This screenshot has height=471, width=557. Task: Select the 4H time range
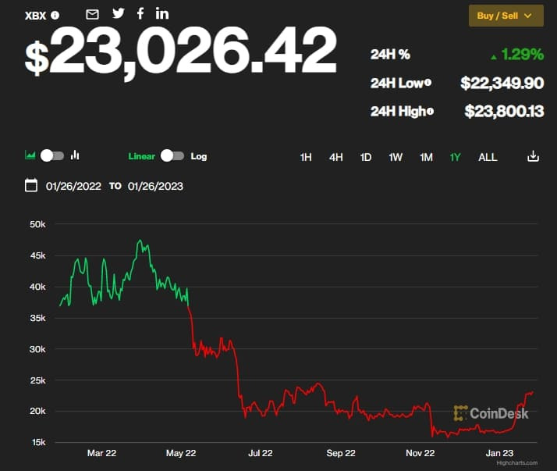tap(335, 157)
